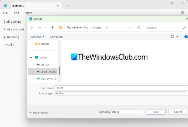This screenshot has width=188, height=127.
Task: Expand Local Disk (D:)
Action: coord(33,72)
